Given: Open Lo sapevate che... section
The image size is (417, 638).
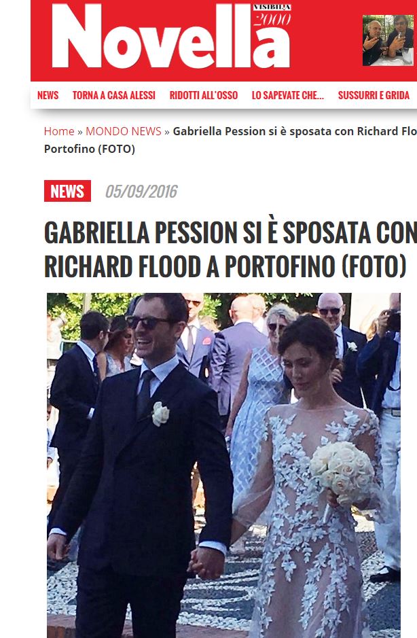Looking at the screenshot, I should click(288, 95).
